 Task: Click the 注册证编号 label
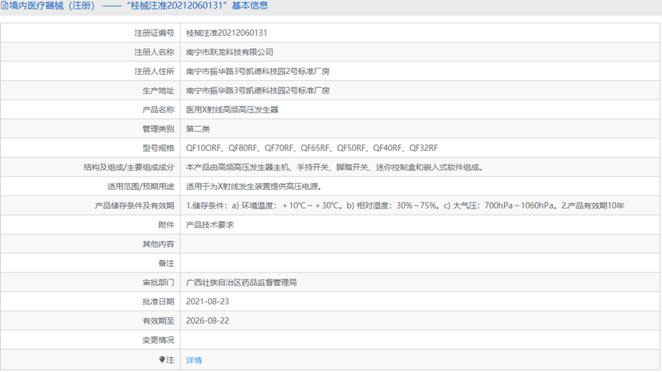click(x=154, y=33)
